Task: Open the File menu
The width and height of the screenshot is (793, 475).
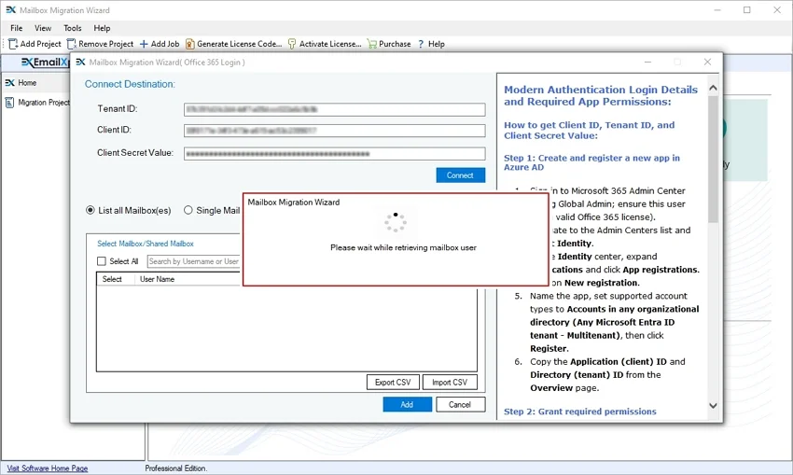Action: 17,28
